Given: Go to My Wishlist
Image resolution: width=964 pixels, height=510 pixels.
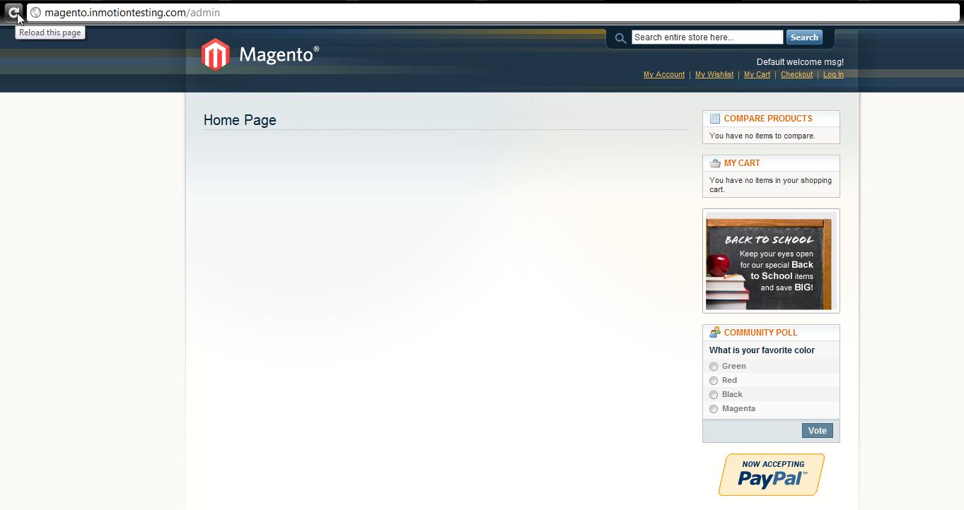Looking at the screenshot, I should tap(714, 74).
